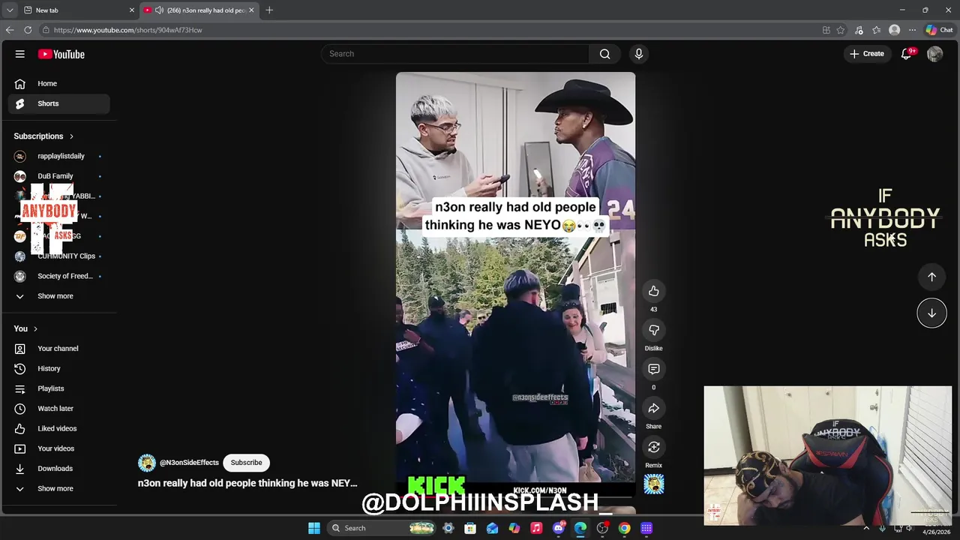960x540 pixels.
Task: Open DuB Family subscription
Action: pos(58,176)
